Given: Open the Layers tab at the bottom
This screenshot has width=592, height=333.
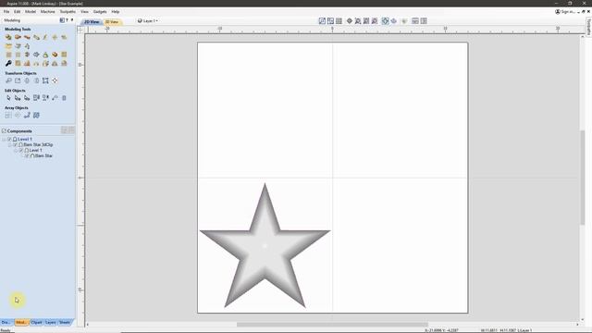Looking at the screenshot, I should [51, 323].
